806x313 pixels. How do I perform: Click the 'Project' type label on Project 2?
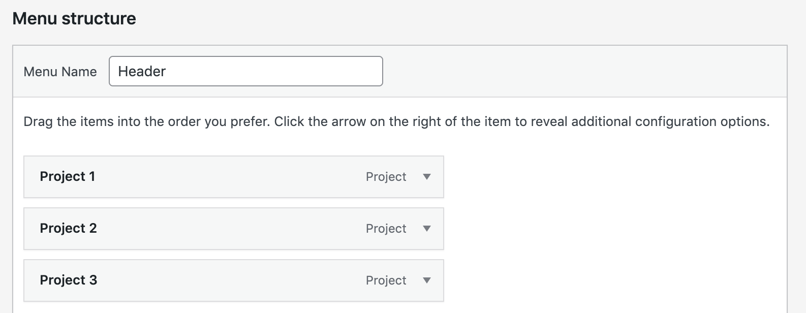click(x=386, y=229)
